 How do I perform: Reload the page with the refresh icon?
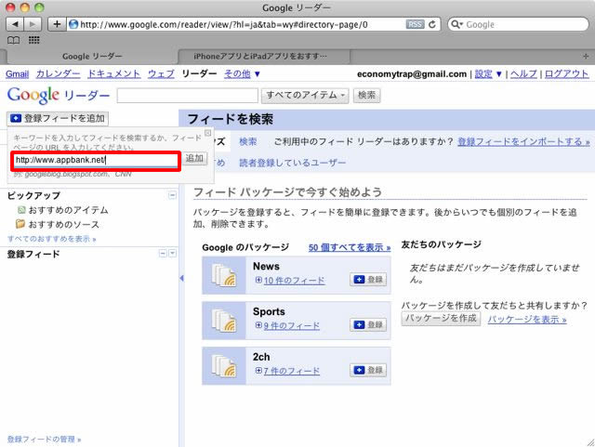432,25
